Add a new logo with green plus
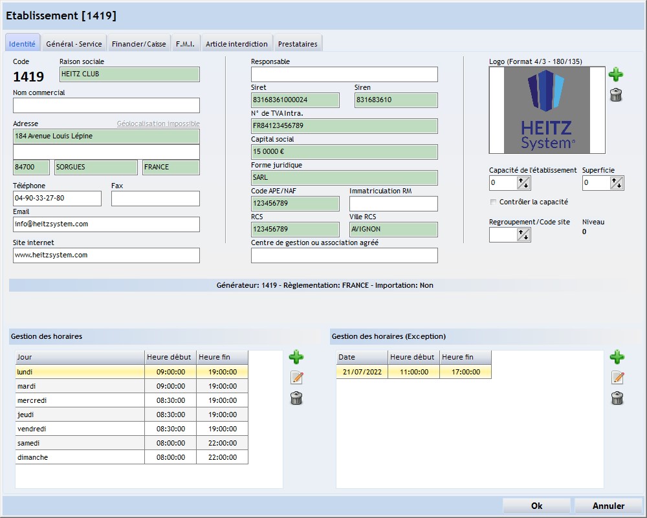Screen dimensions: 647x518 (x=616, y=74)
